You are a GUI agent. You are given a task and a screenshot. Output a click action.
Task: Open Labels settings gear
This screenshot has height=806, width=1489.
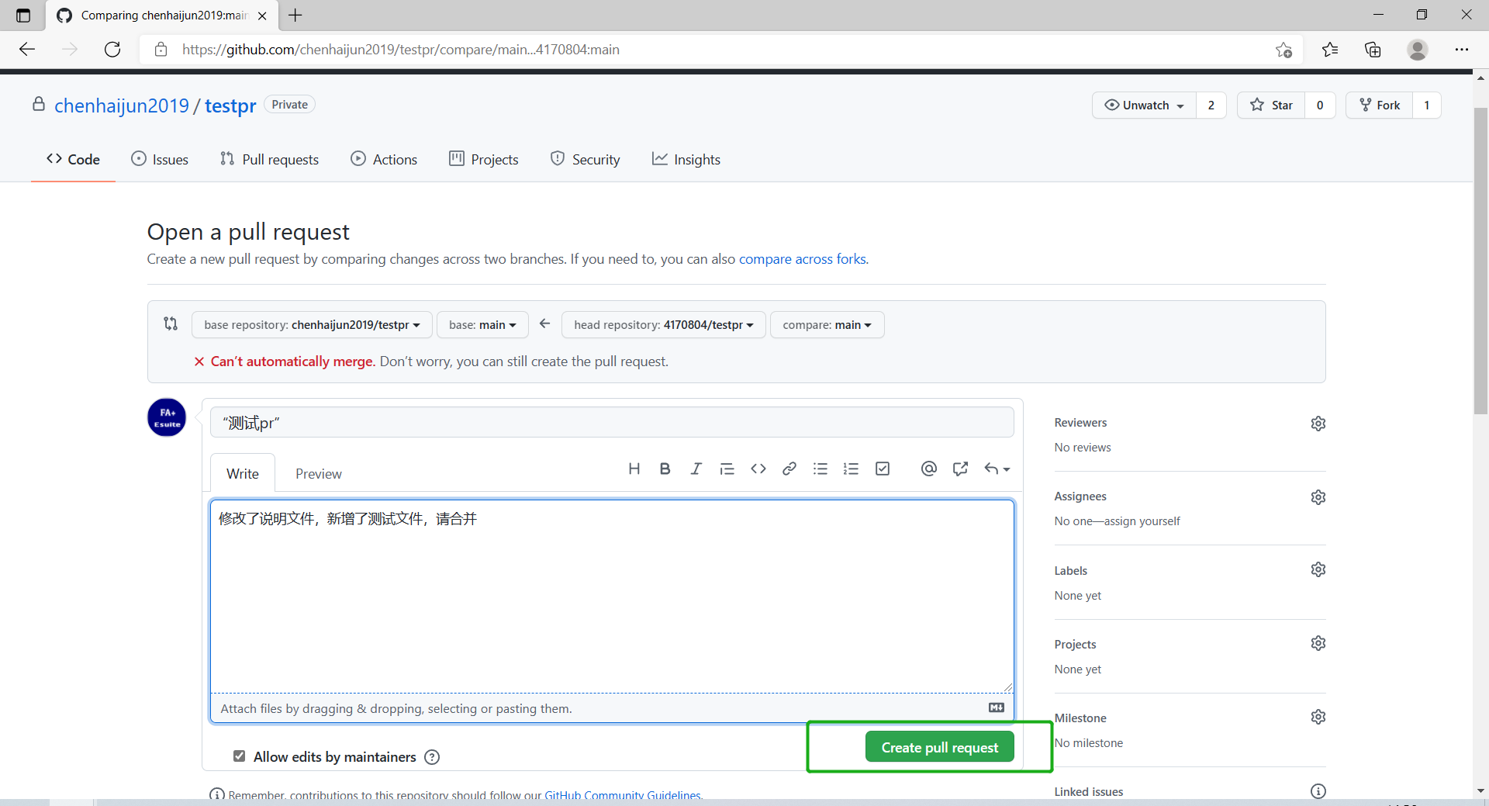pyautogui.click(x=1318, y=570)
